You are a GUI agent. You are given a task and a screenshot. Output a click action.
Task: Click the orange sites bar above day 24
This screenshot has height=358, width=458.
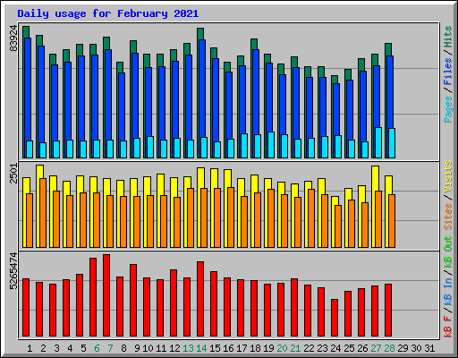coord(338,226)
